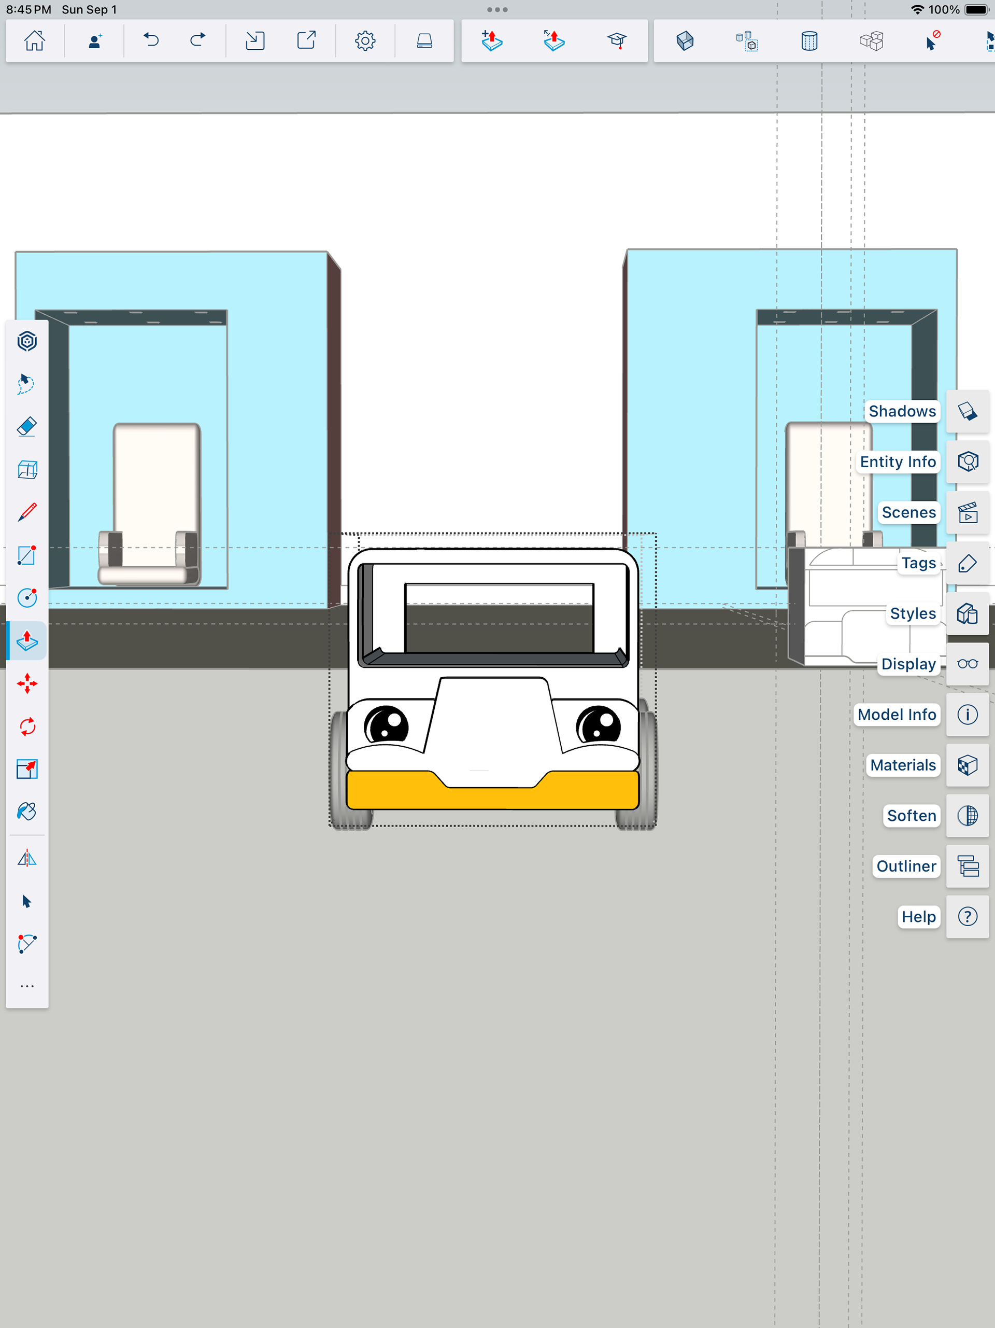Screen dimensions: 995x1328
Task: Select the Rectangle shape tool
Action: 27,555
